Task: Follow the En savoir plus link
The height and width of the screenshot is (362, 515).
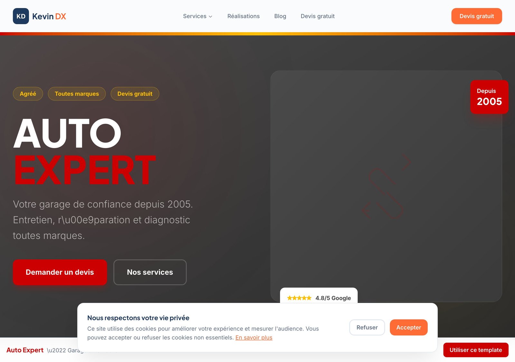Action: pyautogui.click(x=254, y=338)
